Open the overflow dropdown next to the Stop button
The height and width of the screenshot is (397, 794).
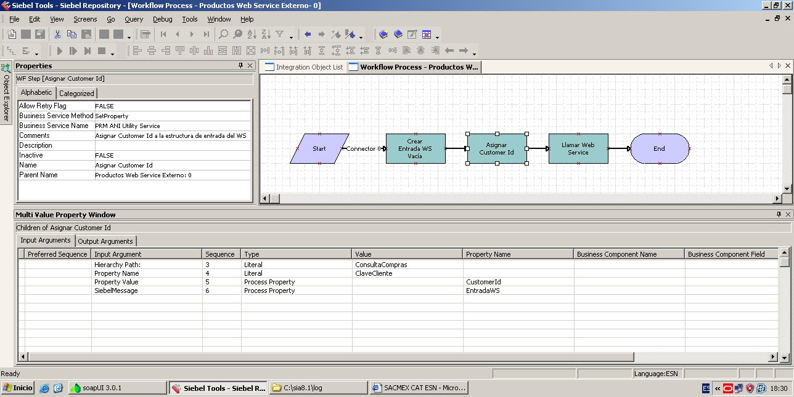[113, 52]
